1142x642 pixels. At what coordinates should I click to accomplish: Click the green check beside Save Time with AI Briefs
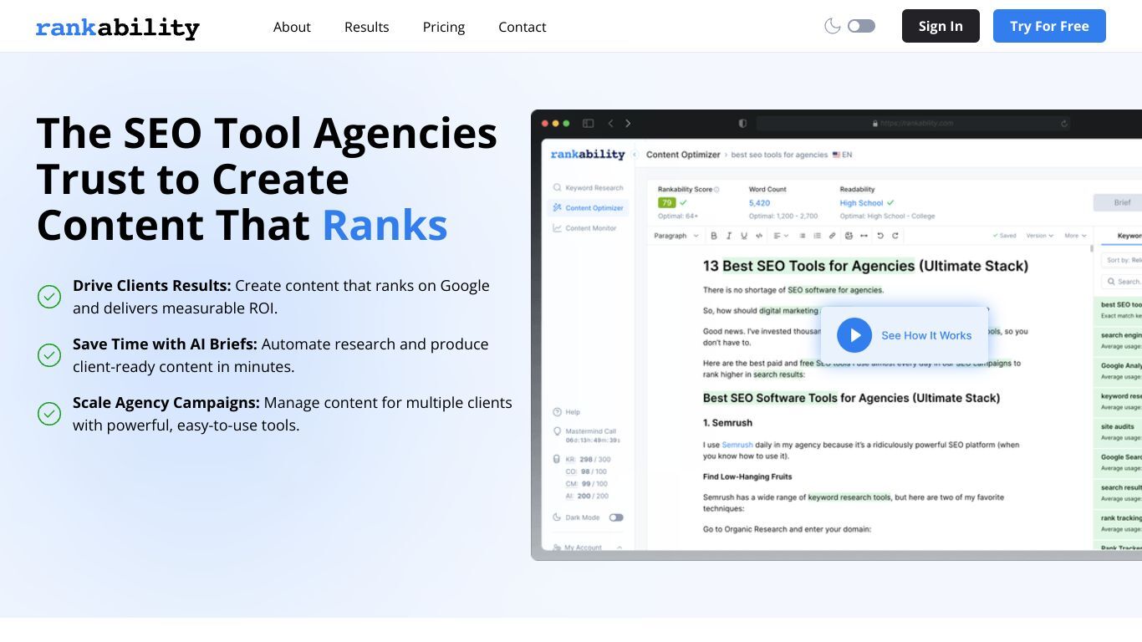[49, 355]
